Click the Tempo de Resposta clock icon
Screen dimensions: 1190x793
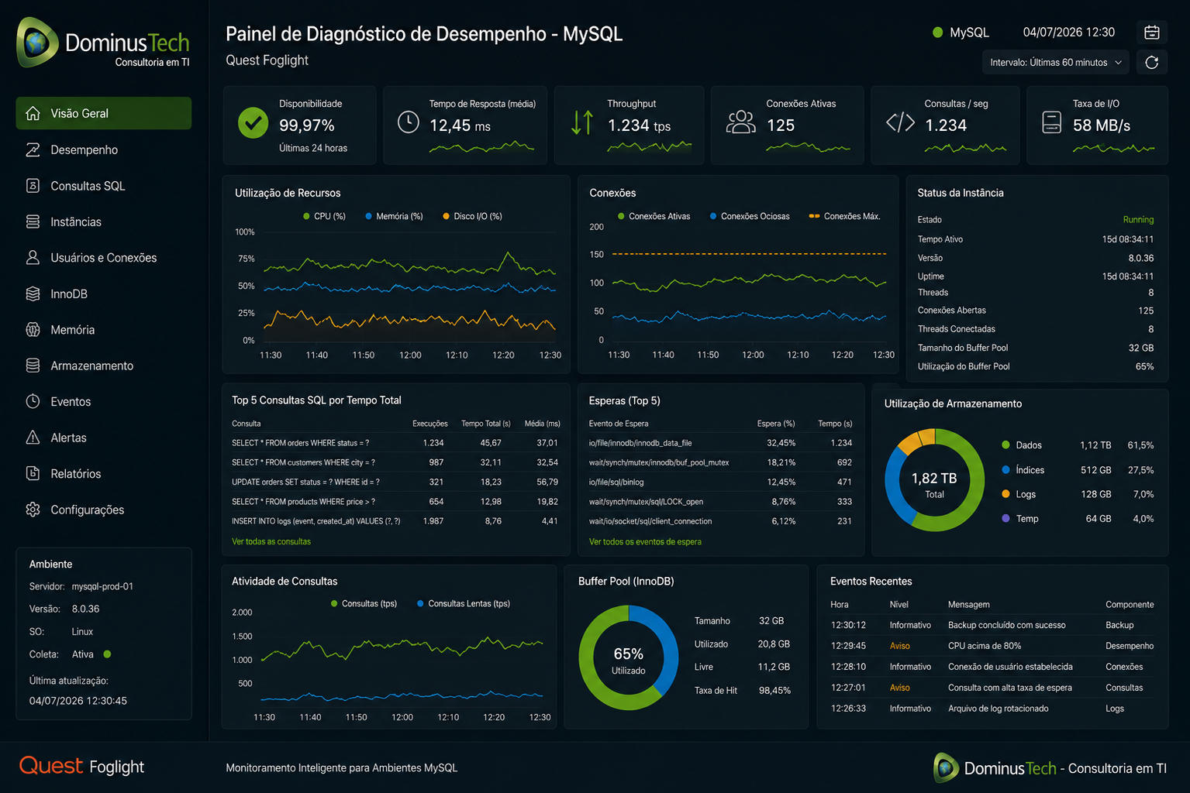tap(409, 122)
